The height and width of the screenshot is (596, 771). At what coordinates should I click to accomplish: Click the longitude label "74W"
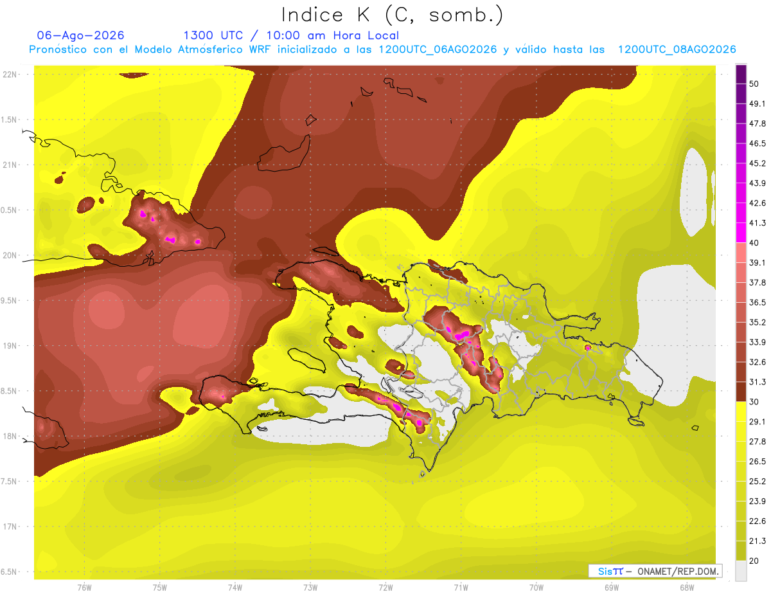235,587
